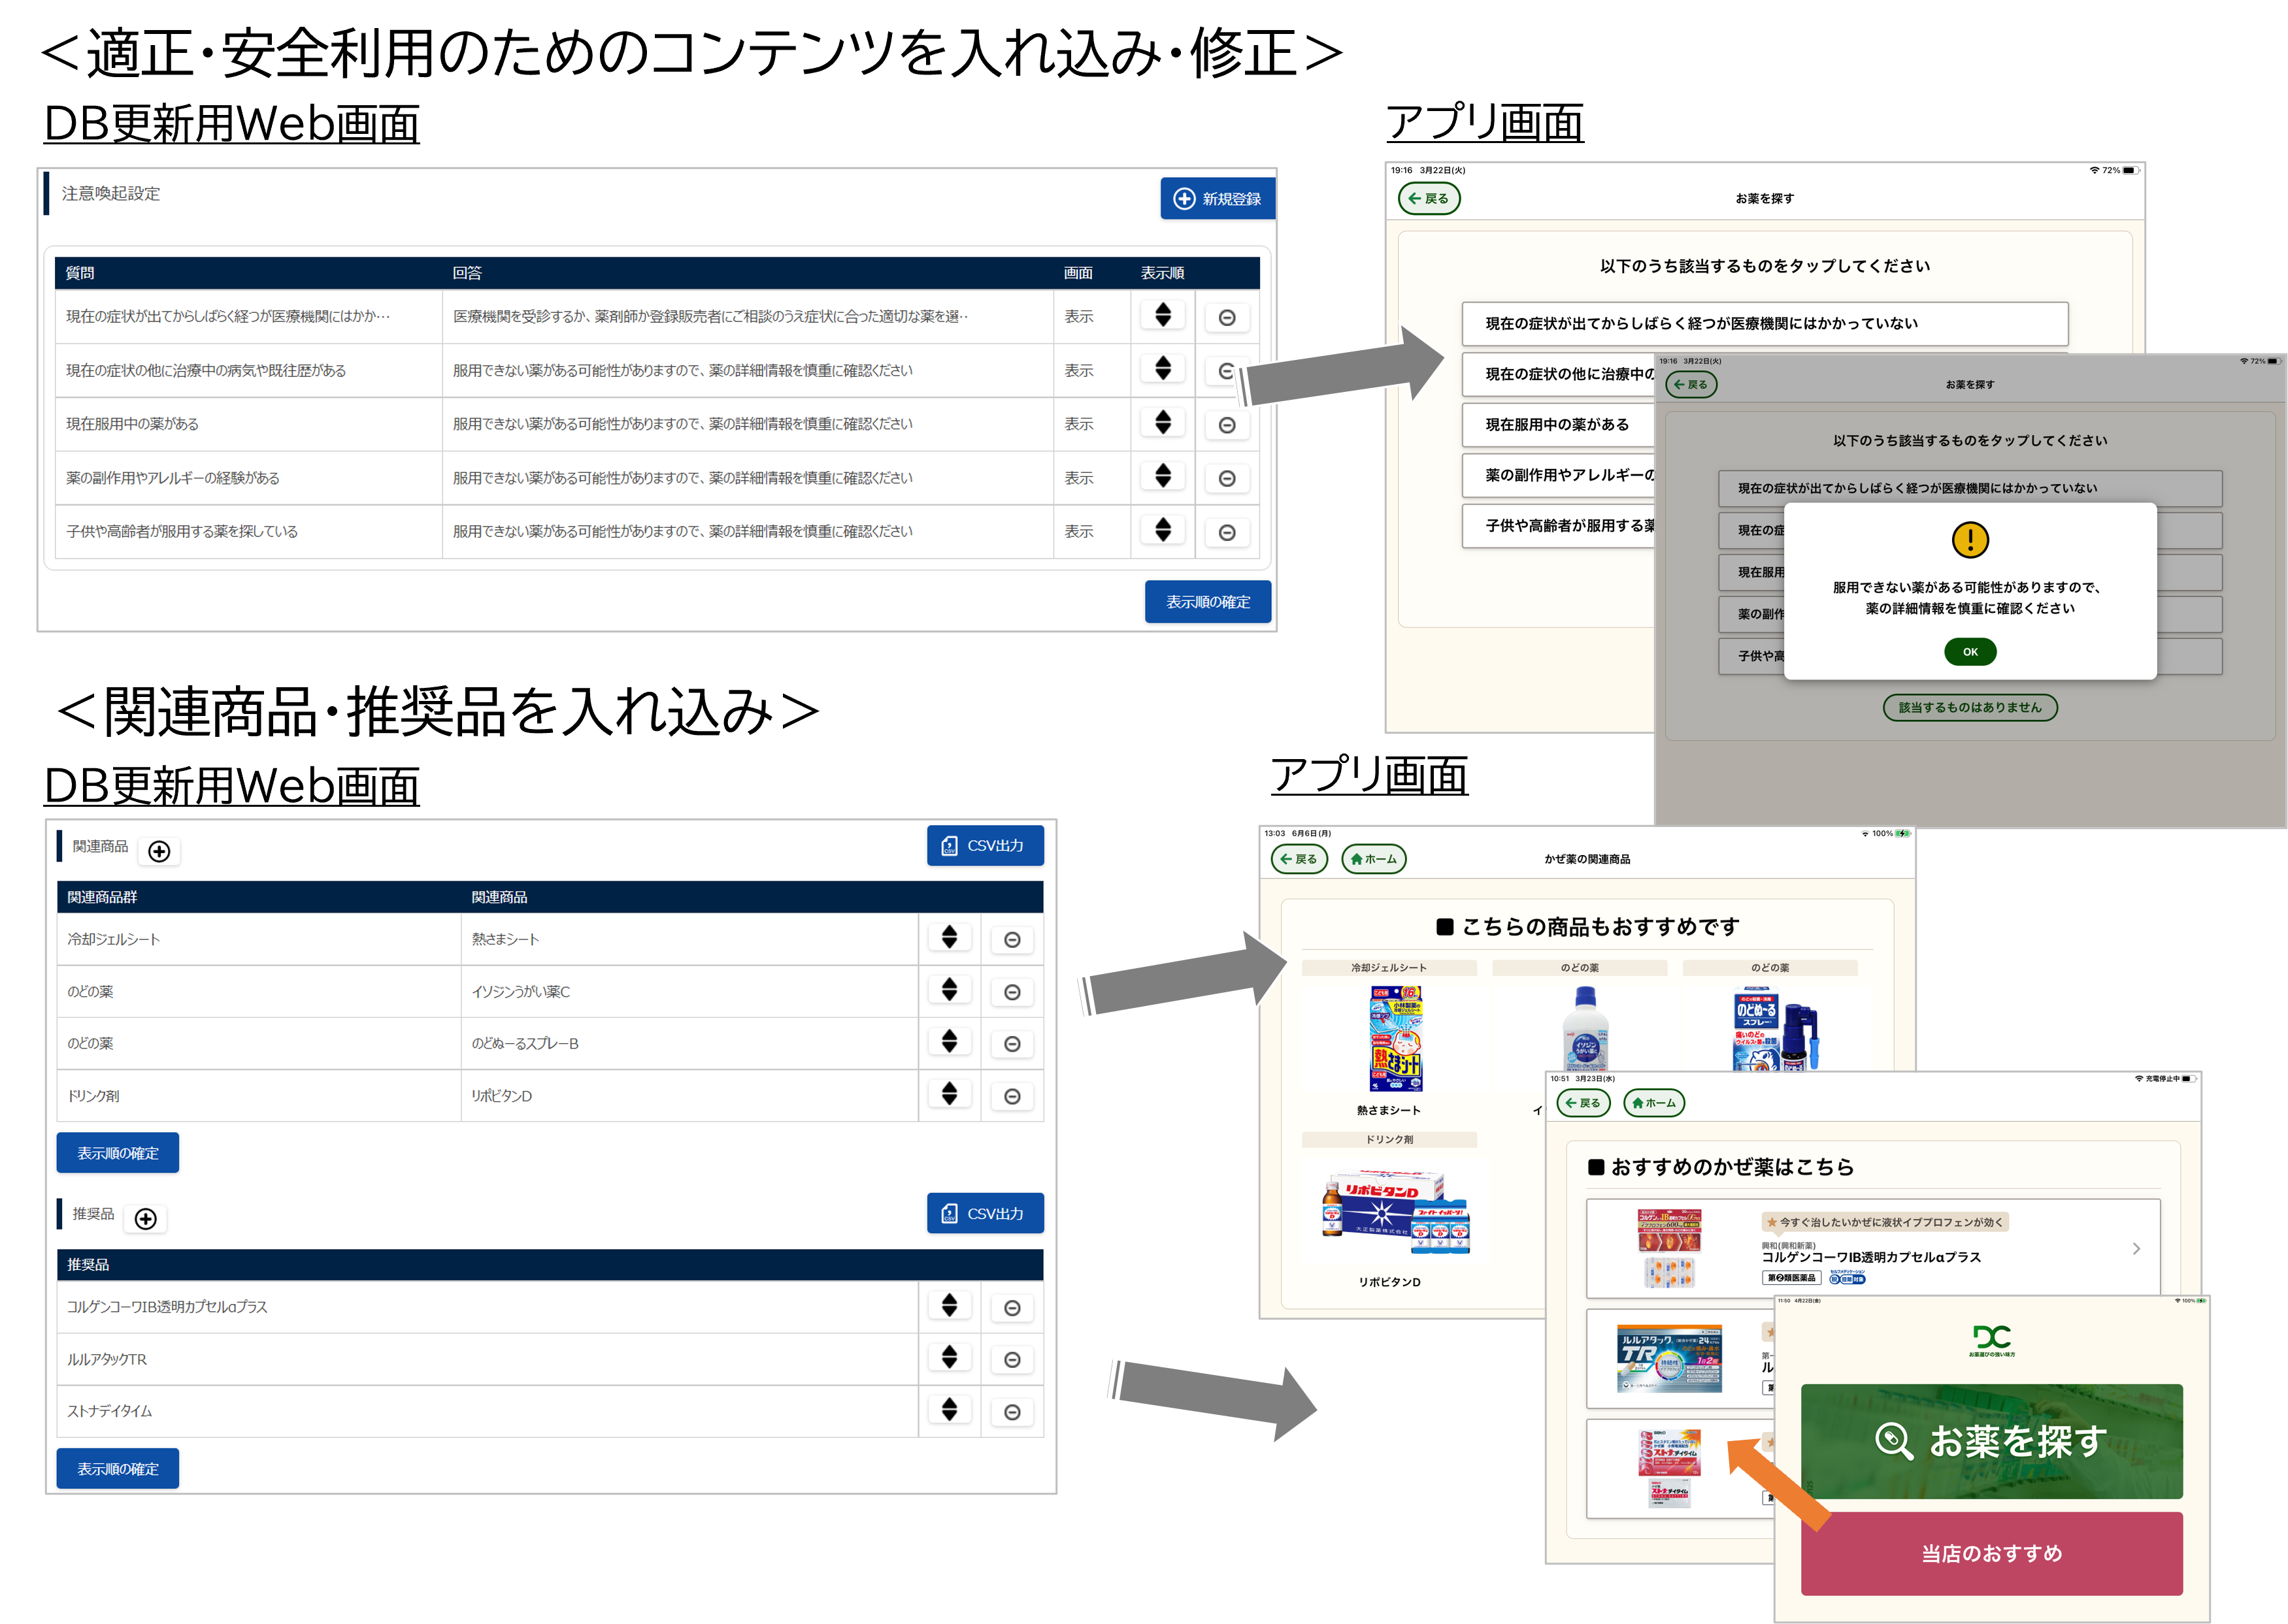Confirm display order in 注意喚起設定 panel

(1208, 601)
